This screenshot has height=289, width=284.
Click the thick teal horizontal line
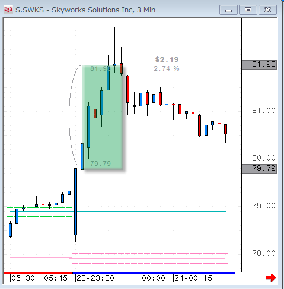[118, 211]
